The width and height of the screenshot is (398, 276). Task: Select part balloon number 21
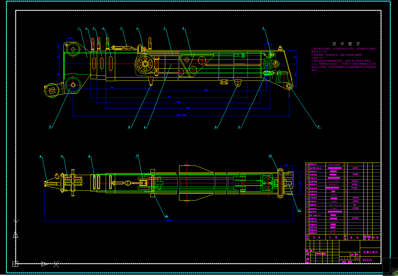pos(299,210)
